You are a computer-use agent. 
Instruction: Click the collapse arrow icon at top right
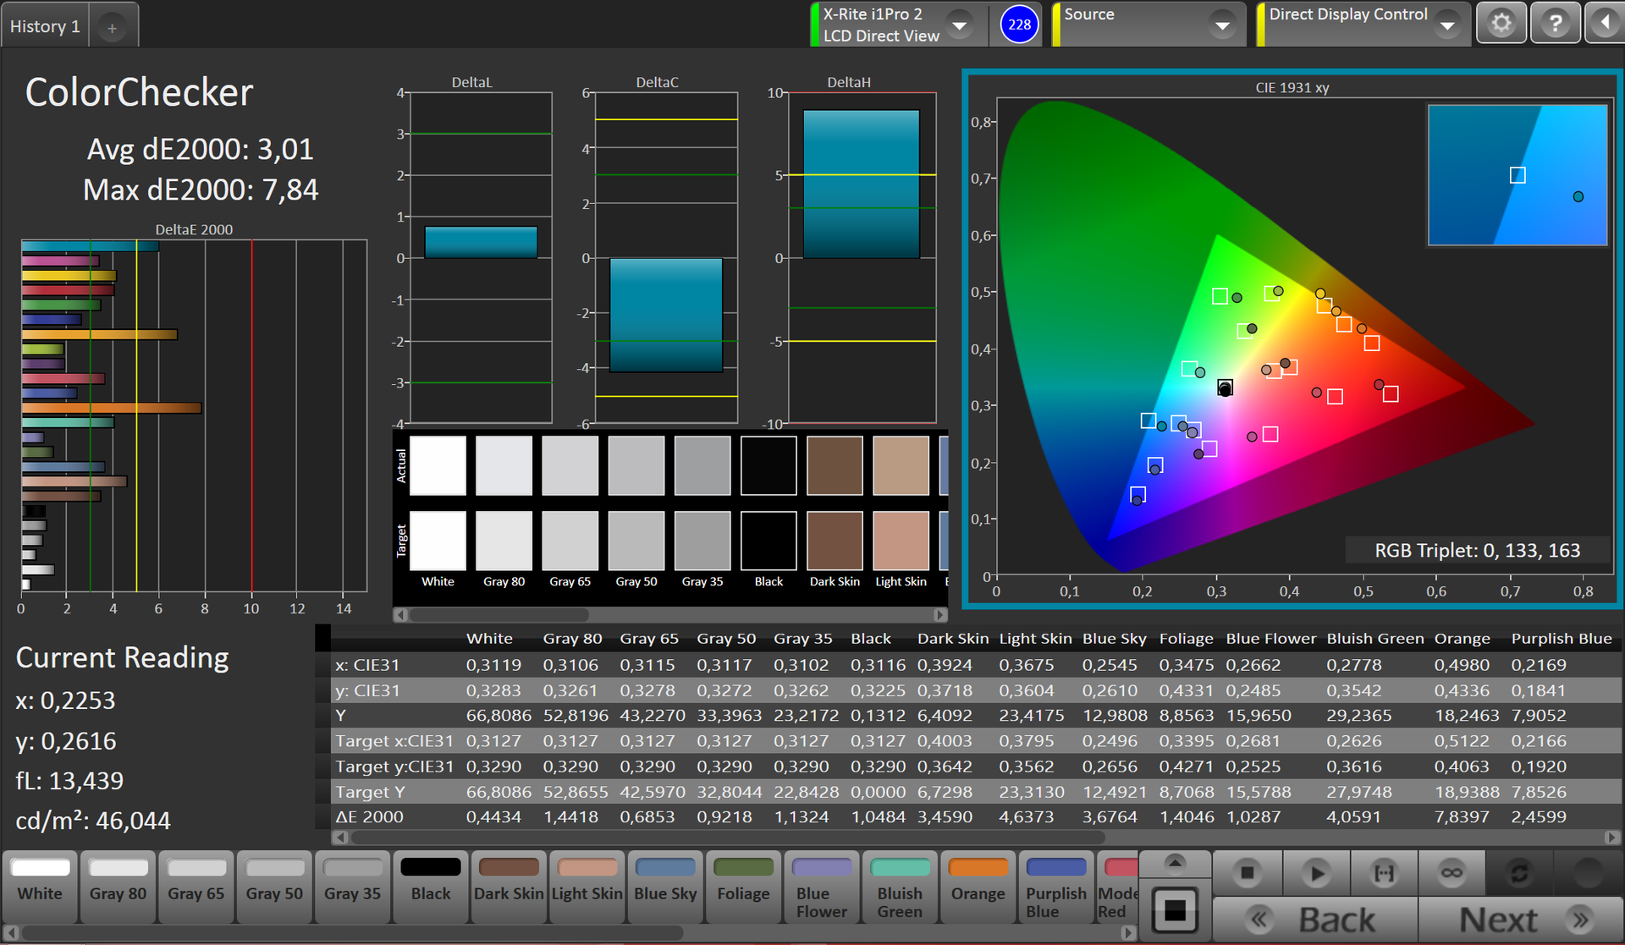pyautogui.click(x=1605, y=23)
